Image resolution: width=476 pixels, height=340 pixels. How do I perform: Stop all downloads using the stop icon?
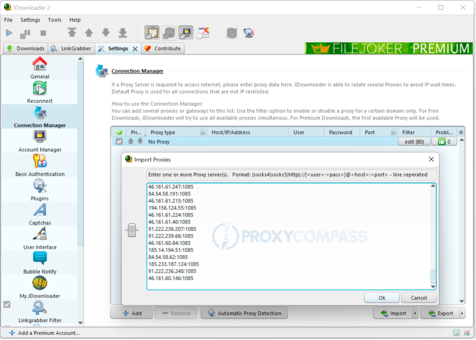[42, 33]
